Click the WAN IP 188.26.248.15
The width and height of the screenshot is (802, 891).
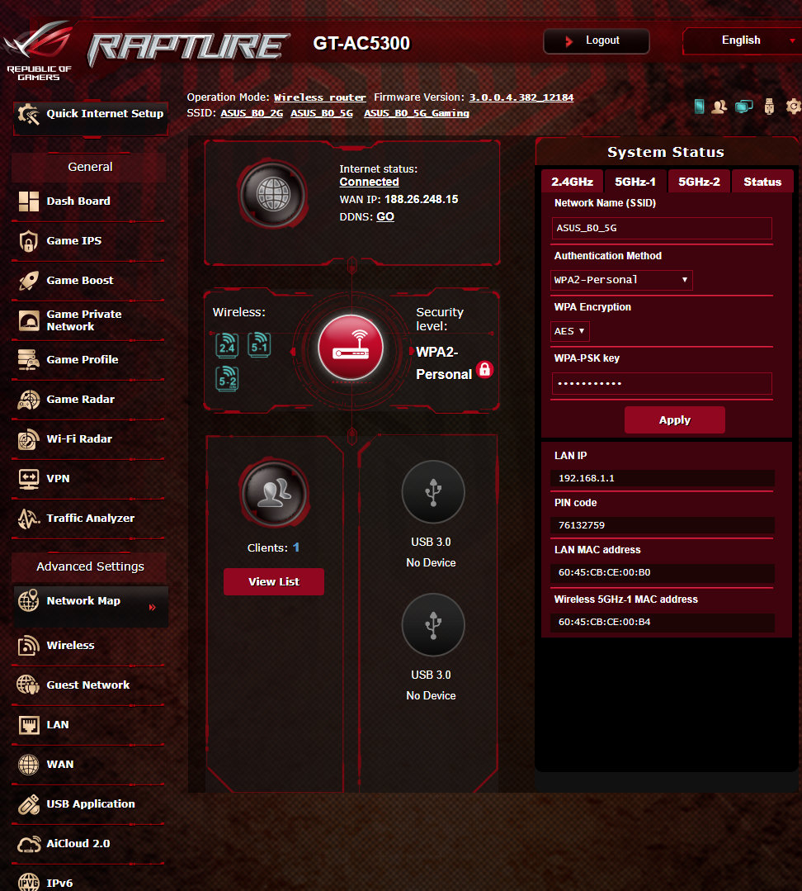[x=421, y=200]
